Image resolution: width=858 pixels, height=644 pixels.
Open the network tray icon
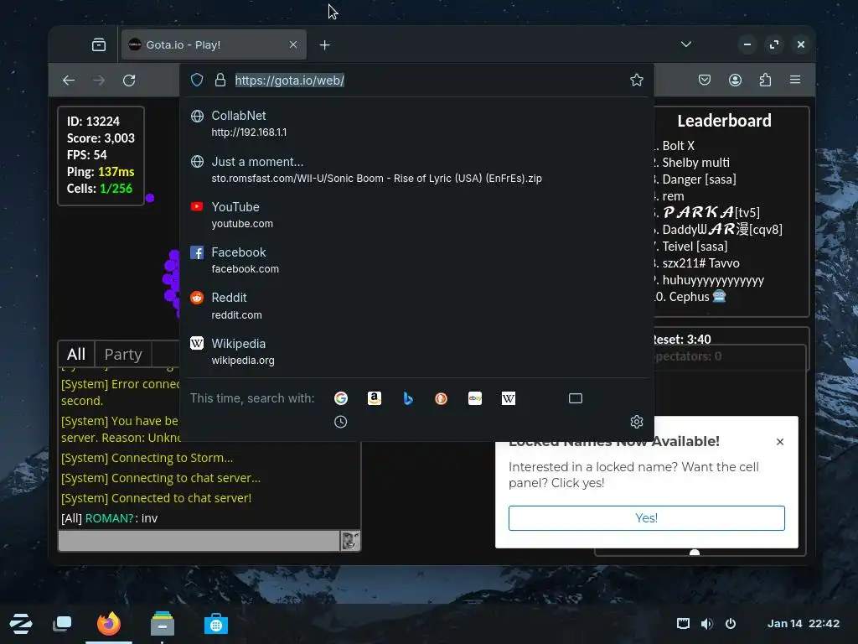[683, 623]
